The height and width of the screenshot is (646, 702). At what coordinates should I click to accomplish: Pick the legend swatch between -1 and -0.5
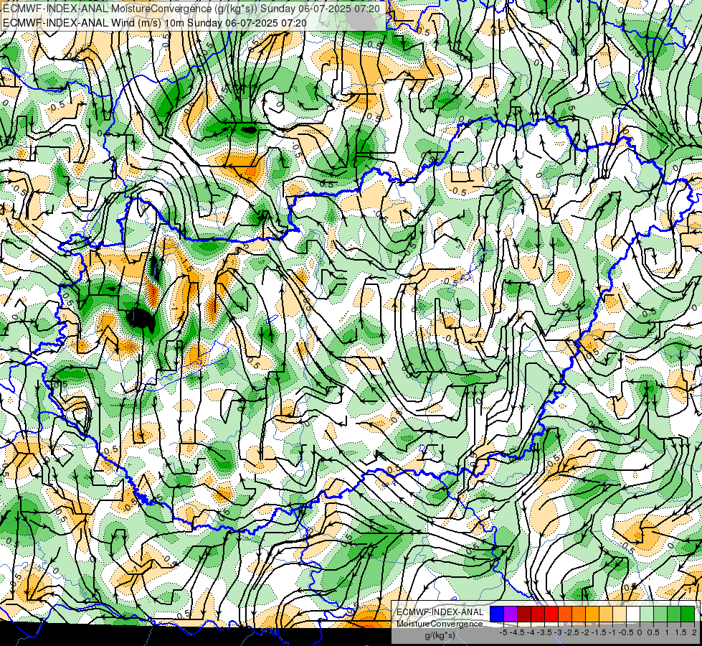point(620,614)
